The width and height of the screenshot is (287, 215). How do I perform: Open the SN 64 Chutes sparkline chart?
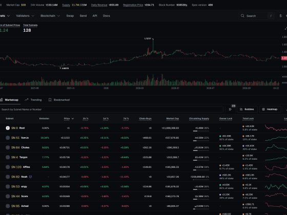point(276,147)
